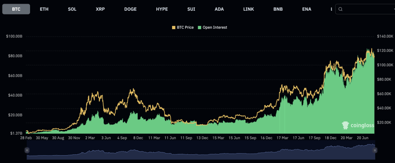Click the coinglass watermark logo
Image resolution: width=395 pixels, height=163 pixels.
(358, 125)
